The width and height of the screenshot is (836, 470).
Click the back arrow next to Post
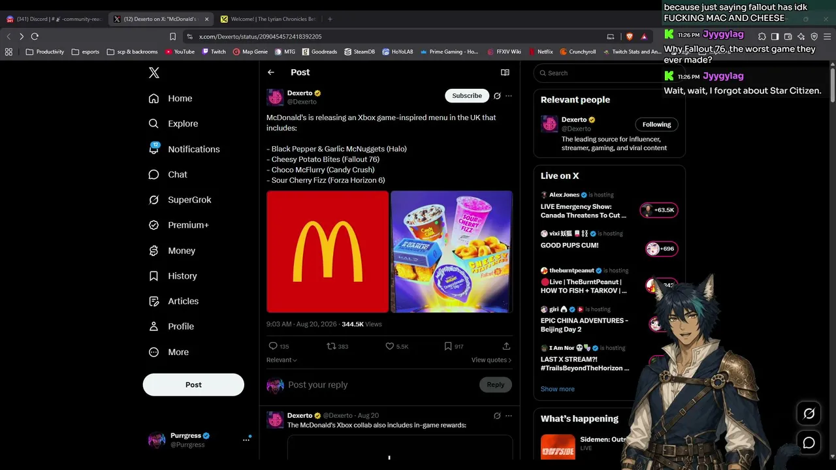(271, 72)
